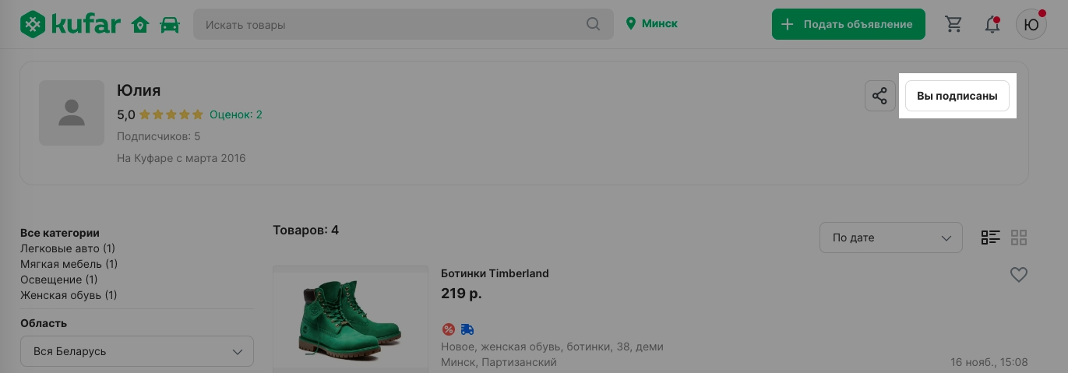This screenshot has width=1068, height=373.
Task: Switch to list view layout
Action: (x=990, y=238)
